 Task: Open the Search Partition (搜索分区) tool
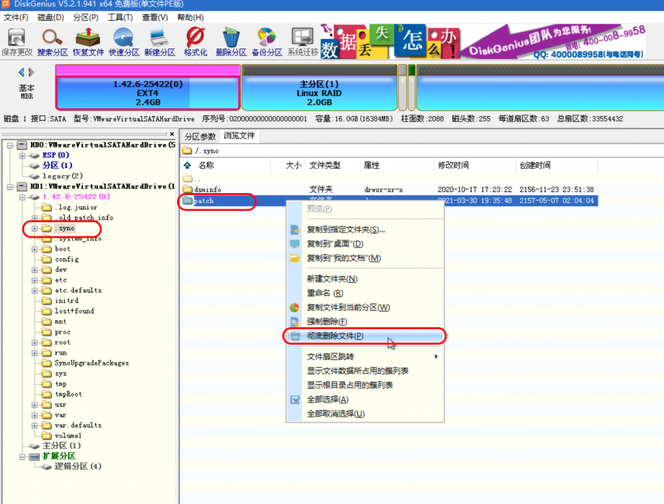[52, 42]
